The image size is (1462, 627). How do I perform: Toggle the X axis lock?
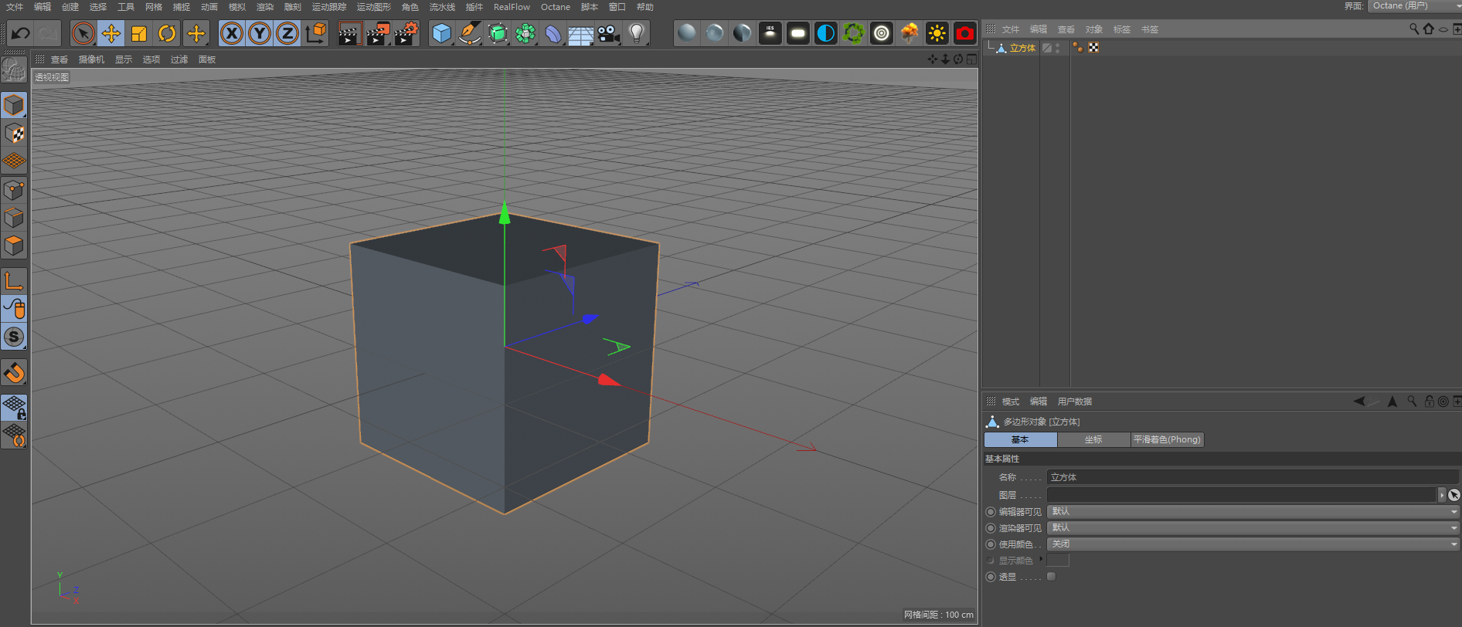(232, 34)
